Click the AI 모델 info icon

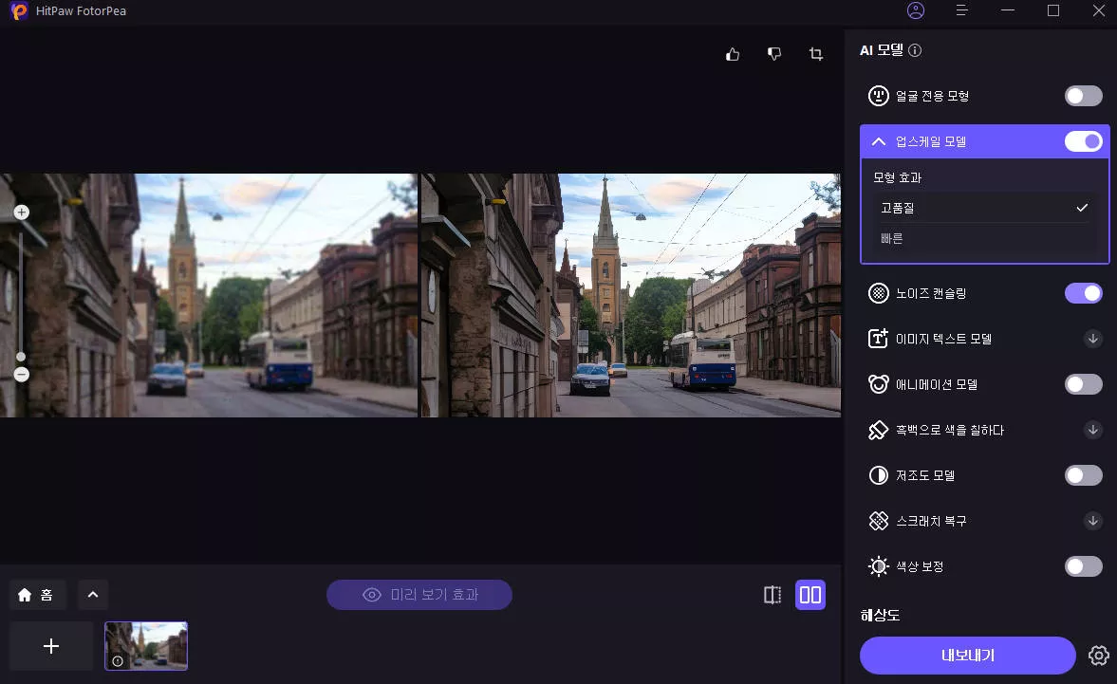point(915,51)
